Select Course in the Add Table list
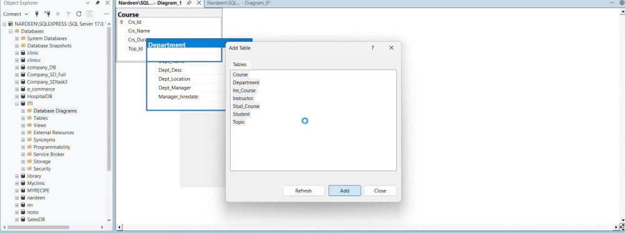The height and width of the screenshot is (233, 625). [x=241, y=74]
